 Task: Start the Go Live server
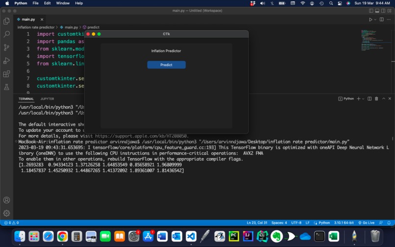click(x=366, y=223)
